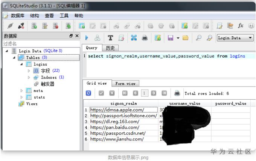Open the 工具 menu
This screenshot has width=256, height=161.
pyautogui.click(x=64, y=16)
